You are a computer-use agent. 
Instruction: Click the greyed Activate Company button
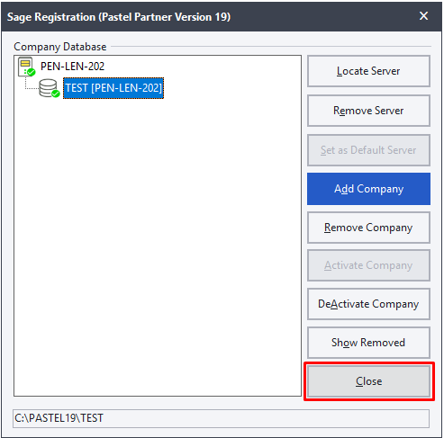pyautogui.click(x=368, y=265)
